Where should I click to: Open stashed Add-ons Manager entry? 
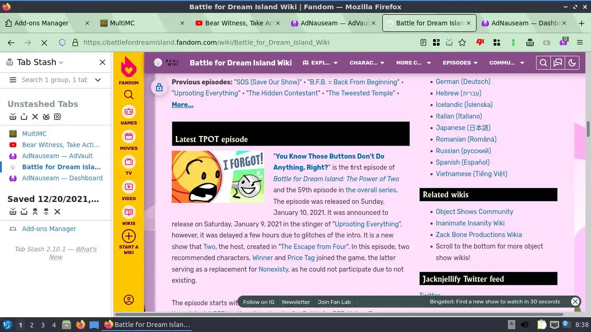[x=49, y=229]
